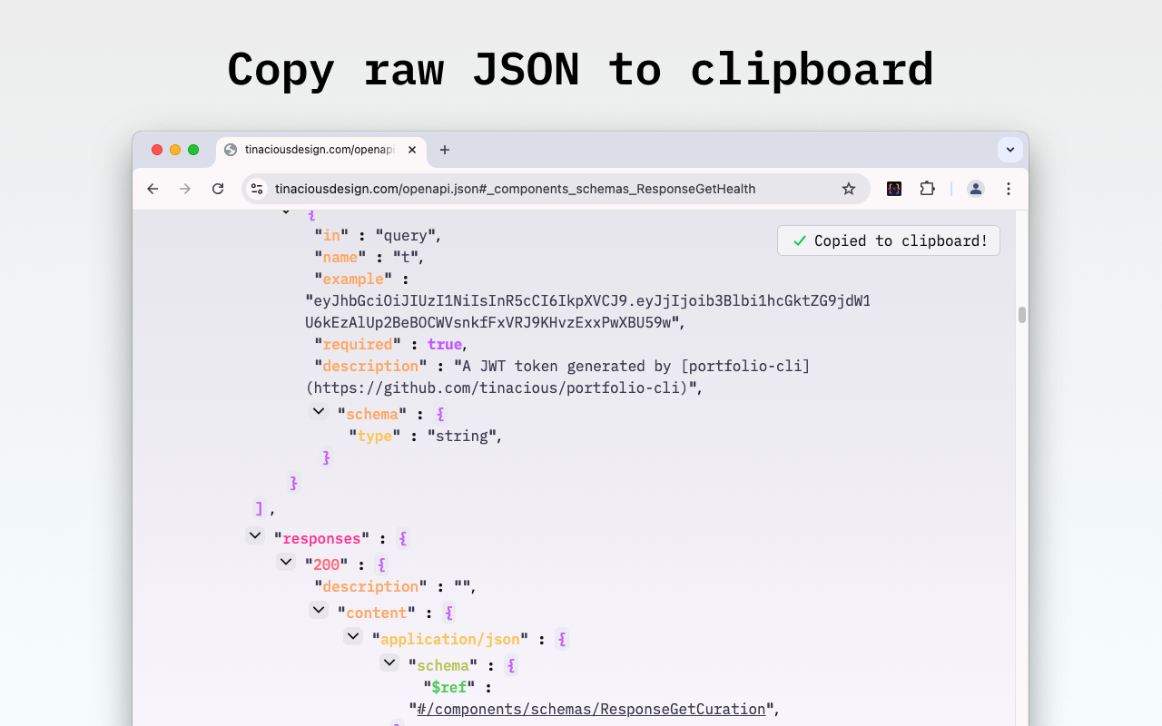Click the "content" key label
The image size is (1162, 726).
(x=377, y=613)
